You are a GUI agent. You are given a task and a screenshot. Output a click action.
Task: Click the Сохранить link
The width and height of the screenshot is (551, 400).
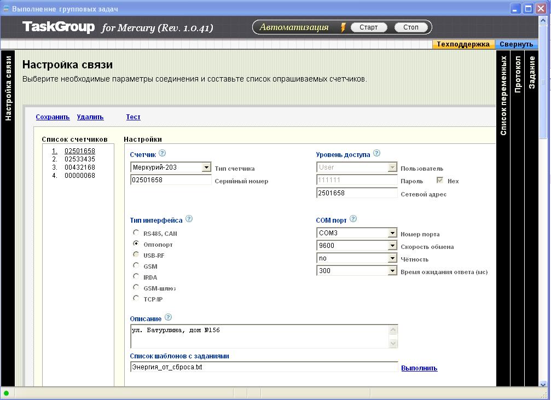pos(53,117)
